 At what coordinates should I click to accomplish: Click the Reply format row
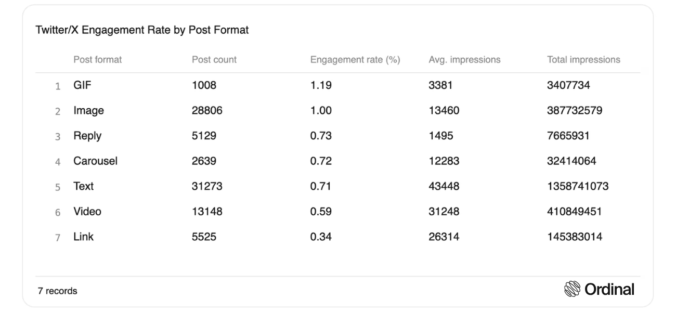tap(338, 136)
